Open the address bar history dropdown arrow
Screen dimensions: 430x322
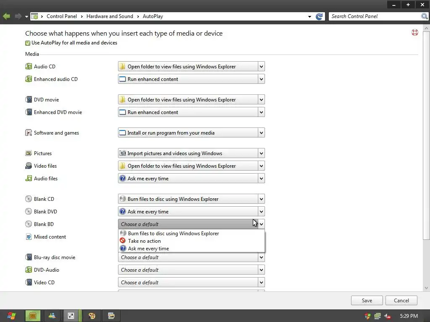point(309,16)
